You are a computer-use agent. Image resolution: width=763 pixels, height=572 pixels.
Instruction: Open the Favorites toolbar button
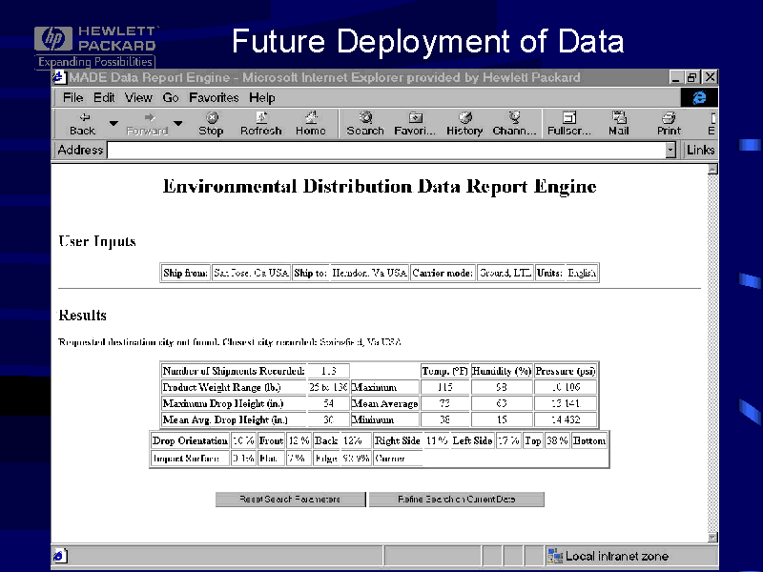tap(415, 123)
